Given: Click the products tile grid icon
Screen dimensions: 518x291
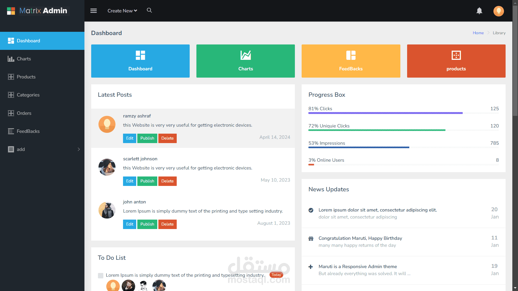Looking at the screenshot, I should 456,55.
